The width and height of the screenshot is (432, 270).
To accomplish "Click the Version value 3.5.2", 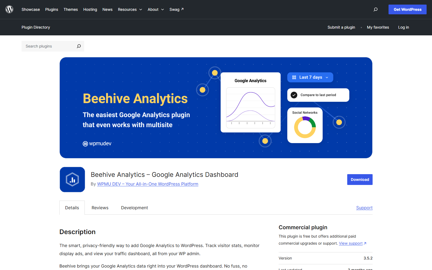I will coord(368,258).
